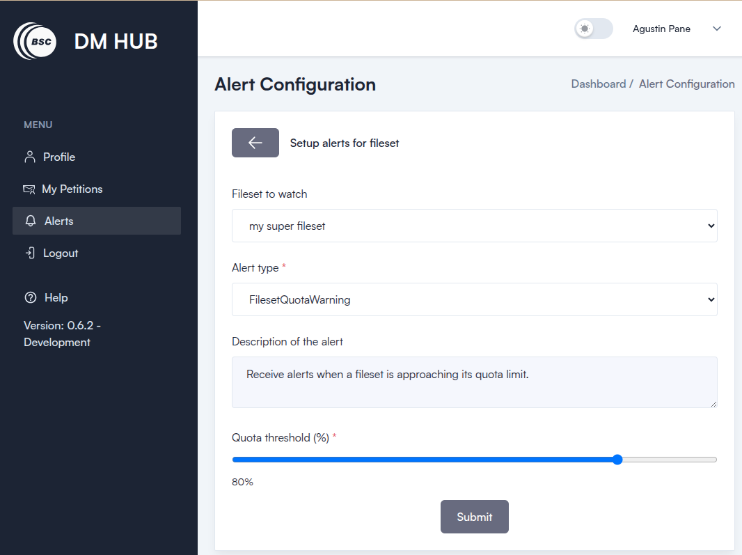Image resolution: width=742 pixels, height=555 pixels.
Task: Click the Alert Configuration breadcrumb
Action: click(686, 84)
